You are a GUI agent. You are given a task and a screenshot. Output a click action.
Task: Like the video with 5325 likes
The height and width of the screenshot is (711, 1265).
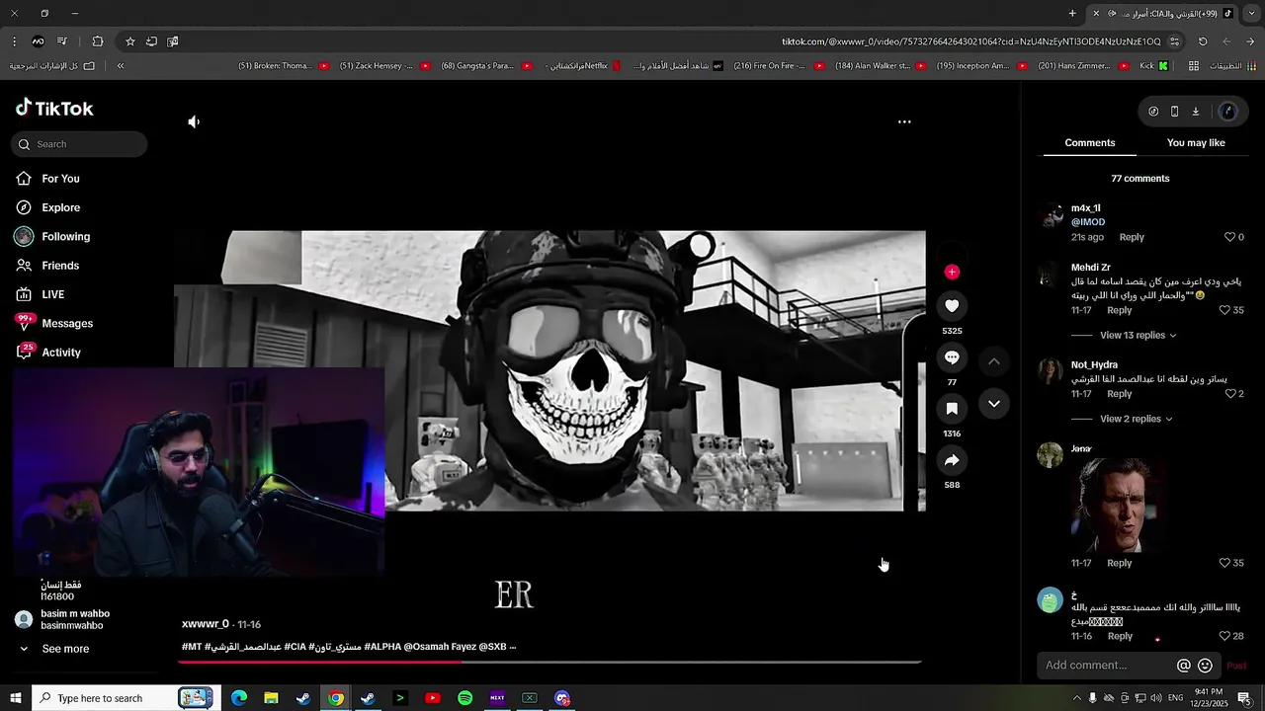(952, 306)
